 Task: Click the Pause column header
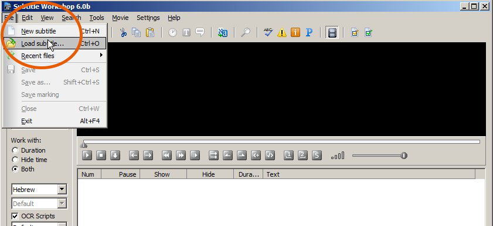pos(120,174)
